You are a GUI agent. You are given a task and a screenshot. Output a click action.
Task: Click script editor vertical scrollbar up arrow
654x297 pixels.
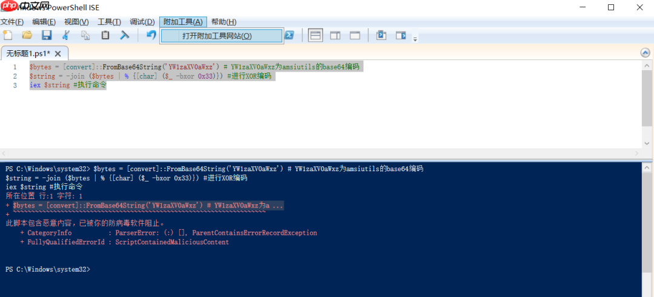(647, 65)
